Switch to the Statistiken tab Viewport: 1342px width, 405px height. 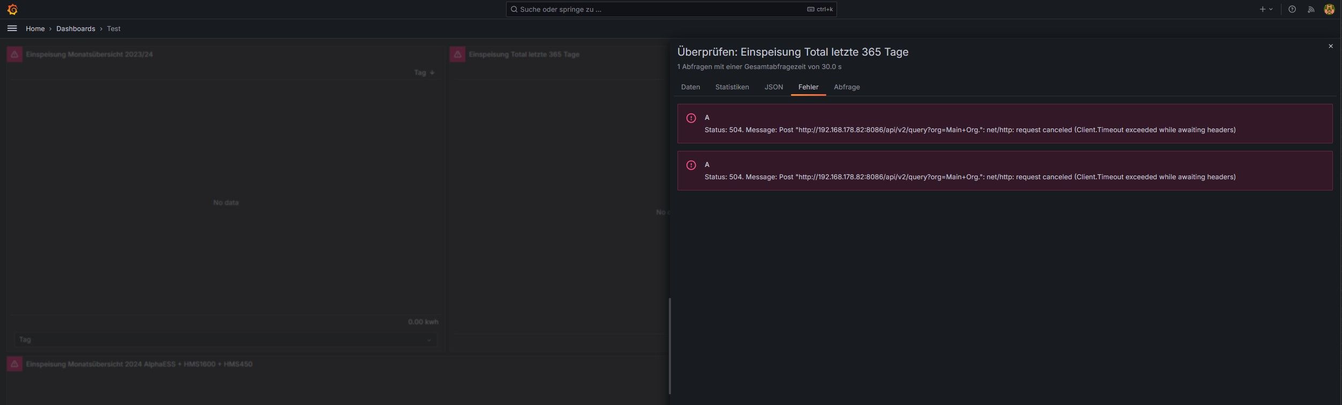click(732, 87)
